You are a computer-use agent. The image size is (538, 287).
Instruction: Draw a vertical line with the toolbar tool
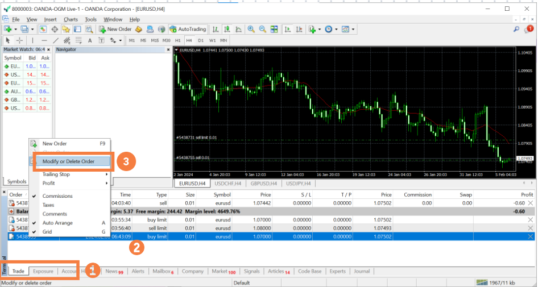[x=33, y=40]
